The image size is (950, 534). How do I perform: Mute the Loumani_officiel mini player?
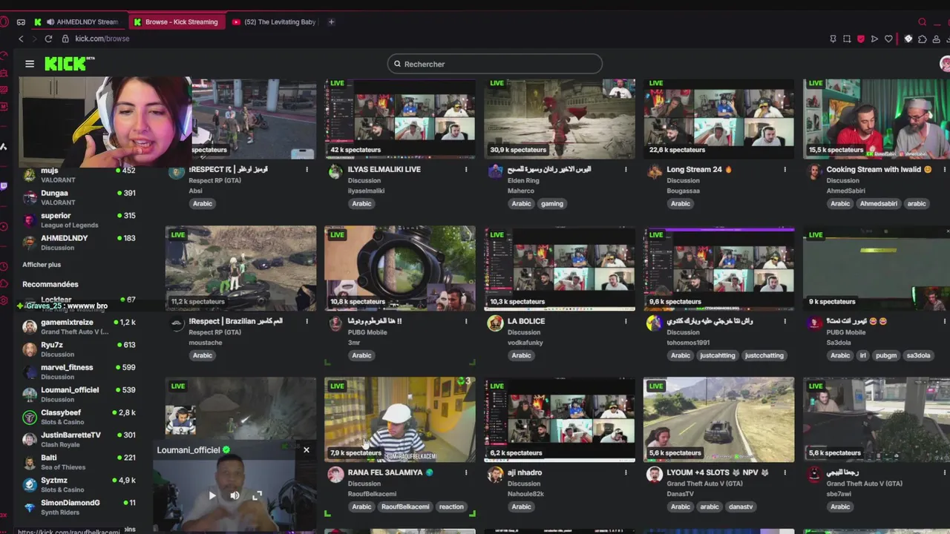point(235,495)
